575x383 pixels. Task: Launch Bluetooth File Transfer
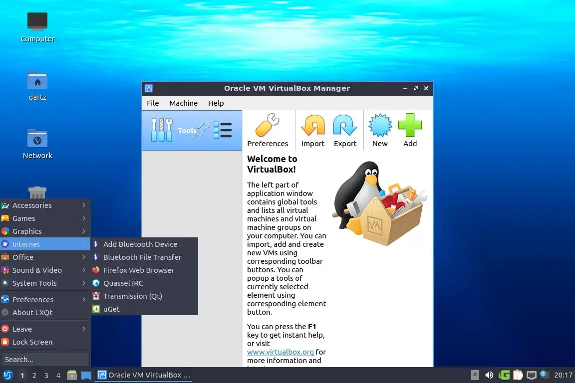144,257
